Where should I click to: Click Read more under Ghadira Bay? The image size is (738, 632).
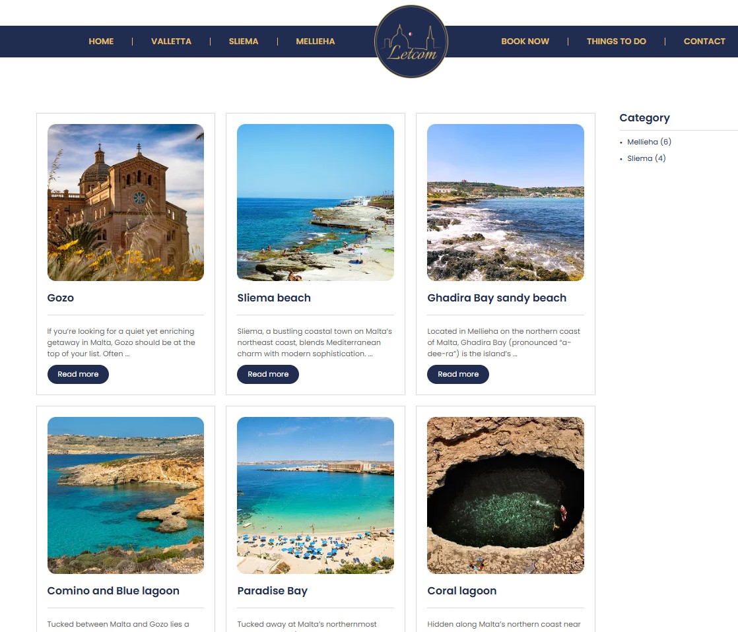458,374
